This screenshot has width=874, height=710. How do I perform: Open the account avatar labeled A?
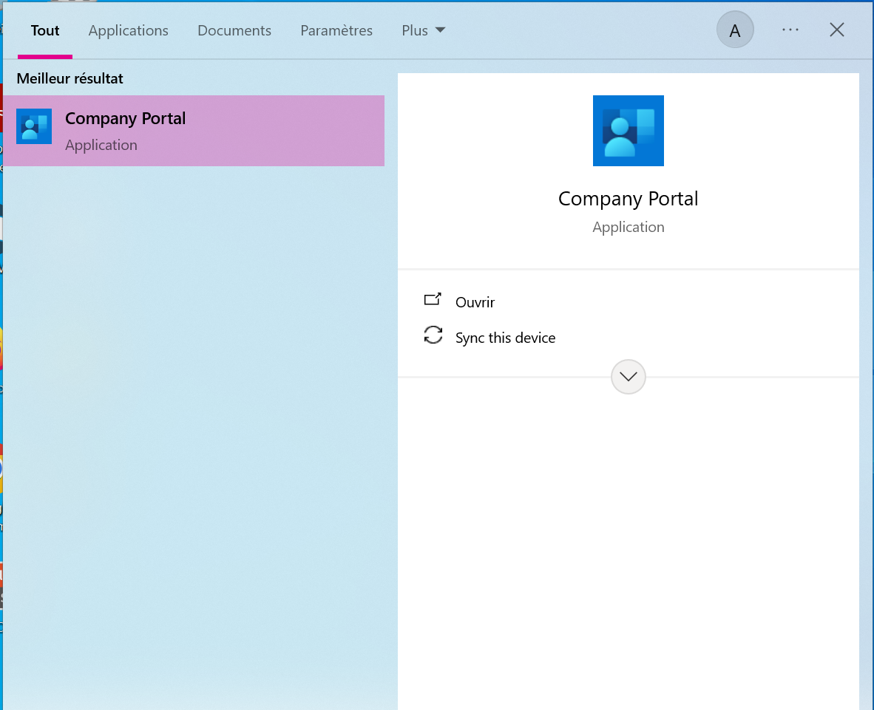pyautogui.click(x=734, y=30)
